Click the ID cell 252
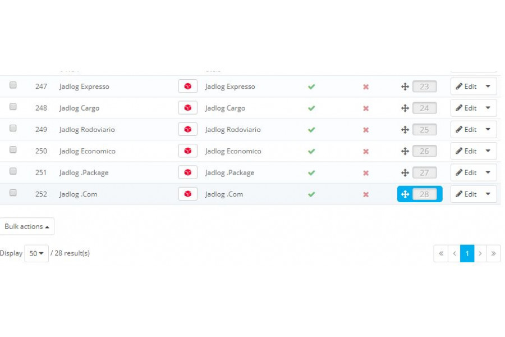The height and width of the screenshot is (337, 505). (41, 194)
